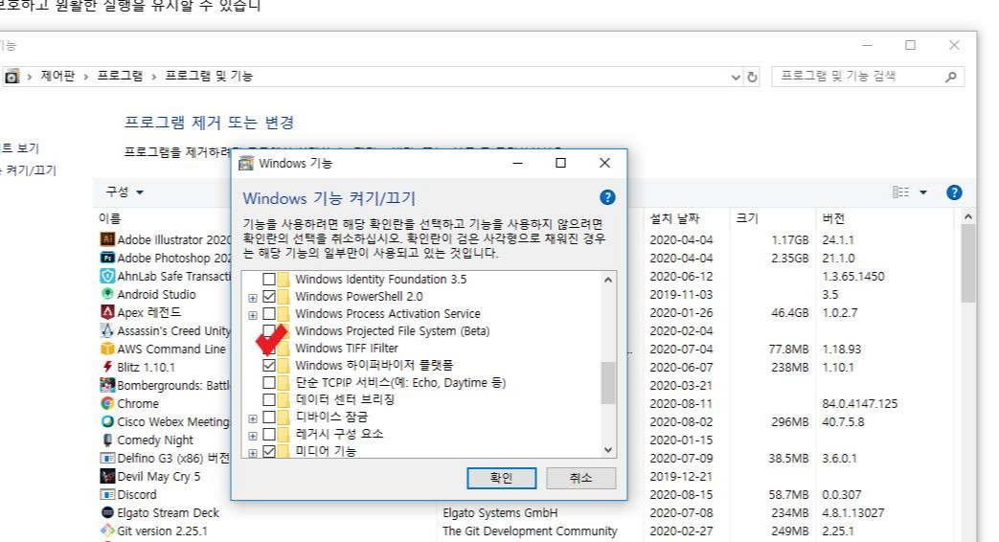This screenshot has height=542, width=999.
Task: Click the feature list scrollbar thumb
Action: click(608, 383)
